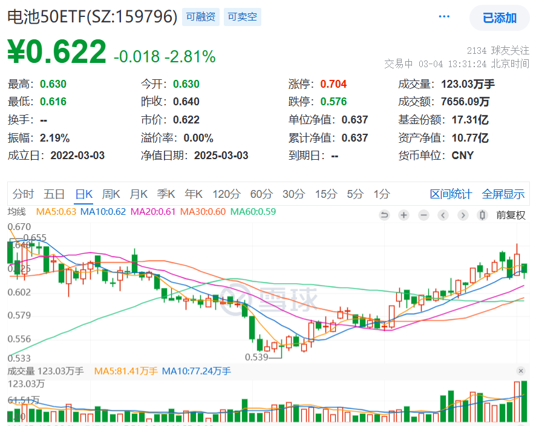
Task: Close the volume indicator panel
Action: pyautogui.click(x=521, y=371)
